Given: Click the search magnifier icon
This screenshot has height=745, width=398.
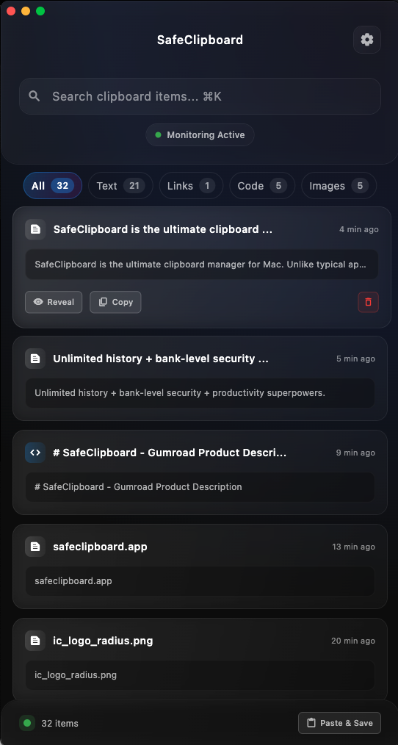Looking at the screenshot, I should [35, 96].
